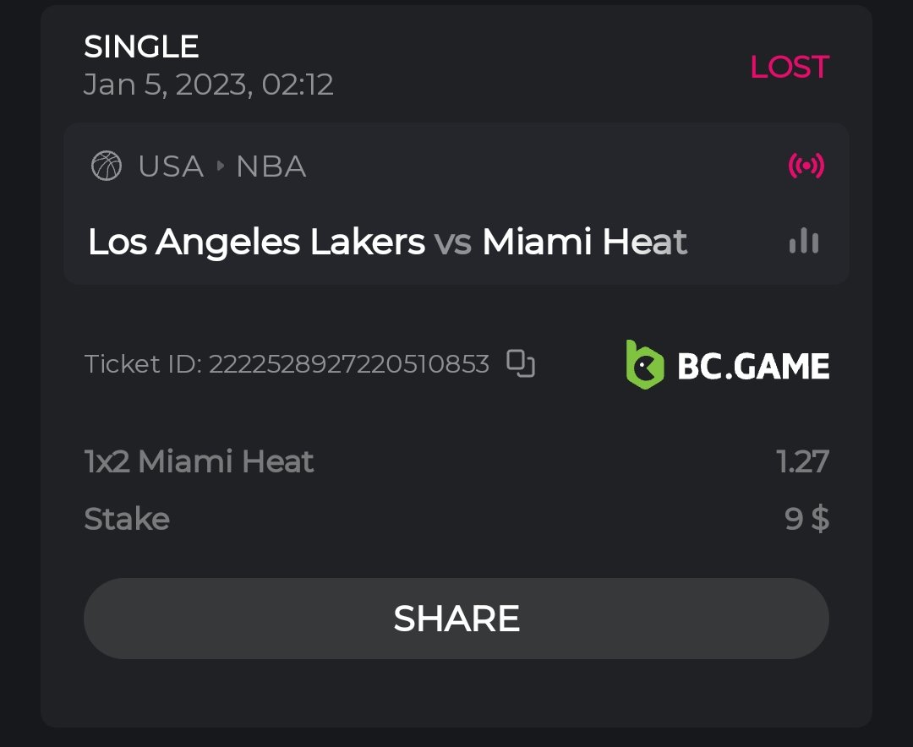This screenshot has width=913, height=747.
Task: Click the 1.27 odds value
Action: click(802, 461)
